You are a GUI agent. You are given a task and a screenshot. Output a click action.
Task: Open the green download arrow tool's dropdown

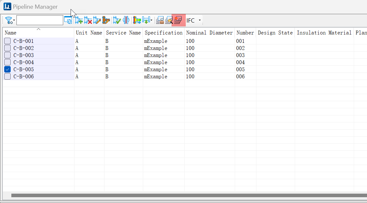pos(151,20)
